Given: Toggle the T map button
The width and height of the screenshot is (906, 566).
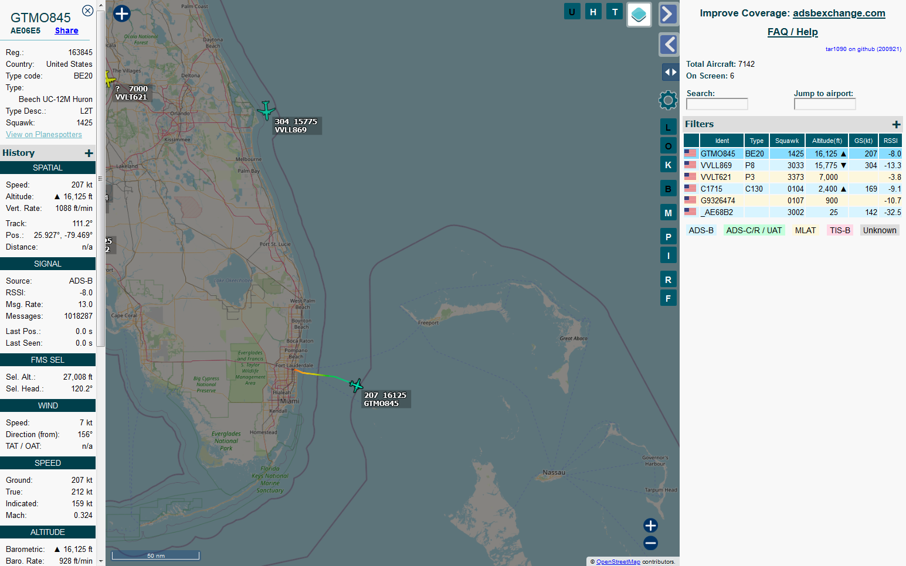Looking at the screenshot, I should [615, 12].
